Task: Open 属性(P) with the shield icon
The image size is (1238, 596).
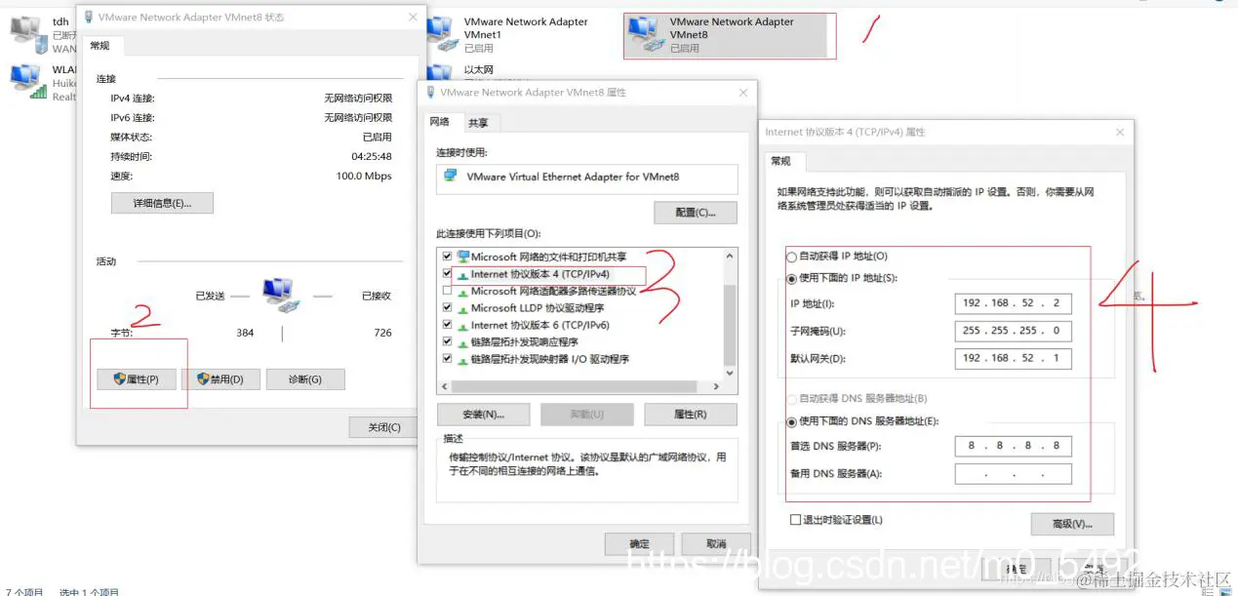Action: [137, 378]
